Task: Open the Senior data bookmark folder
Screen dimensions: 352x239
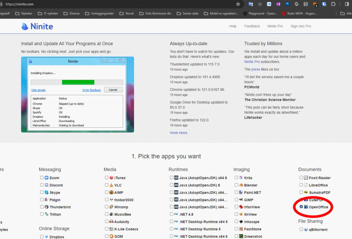Action: [x=187, y=13]
